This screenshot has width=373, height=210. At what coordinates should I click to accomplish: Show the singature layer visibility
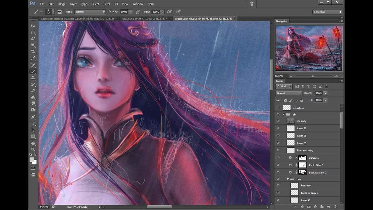278,108
